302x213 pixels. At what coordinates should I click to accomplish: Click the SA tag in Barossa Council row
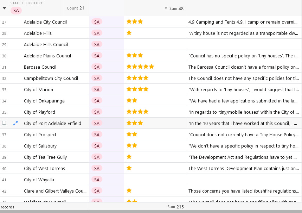(x=97, y=67)
